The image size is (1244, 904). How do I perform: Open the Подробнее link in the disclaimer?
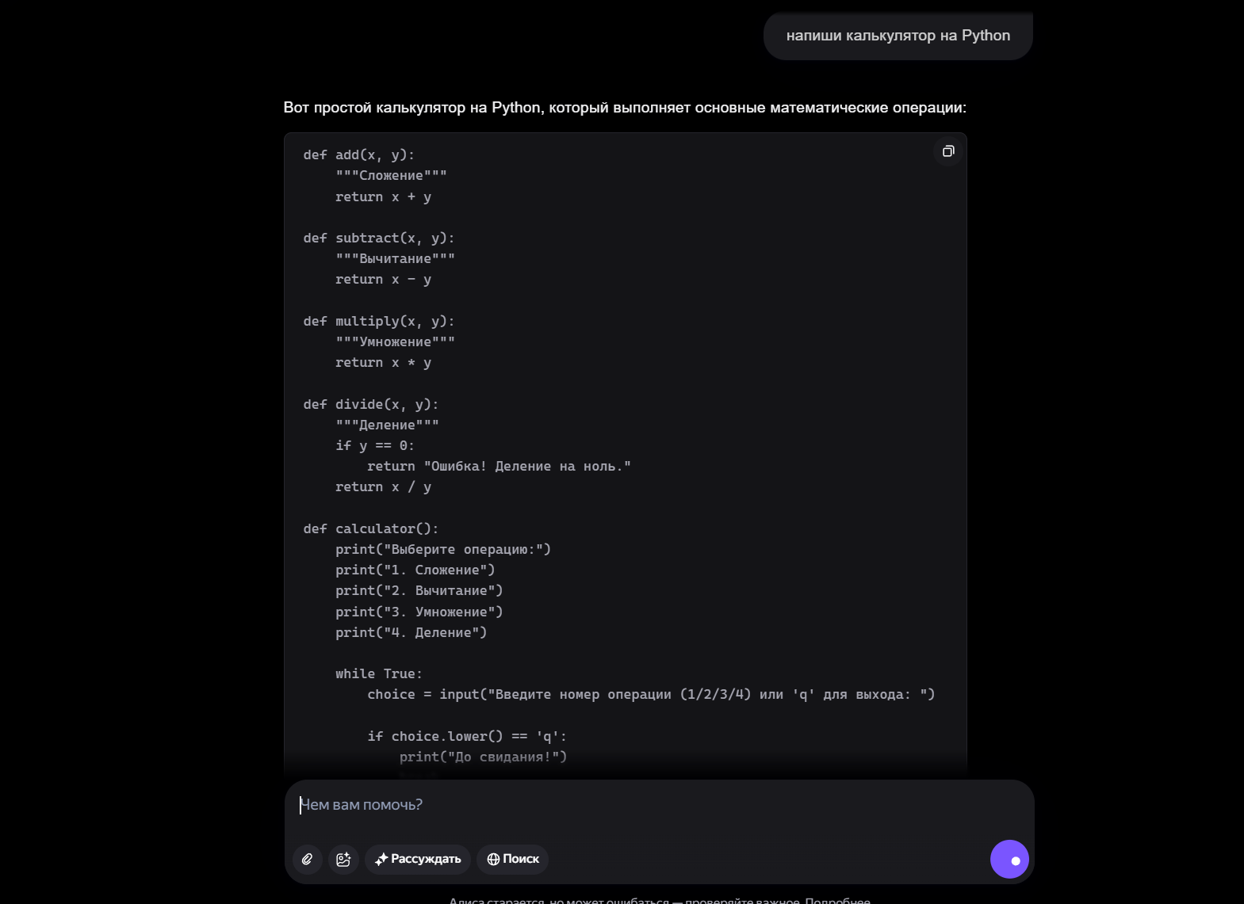[x=837, y=899]
